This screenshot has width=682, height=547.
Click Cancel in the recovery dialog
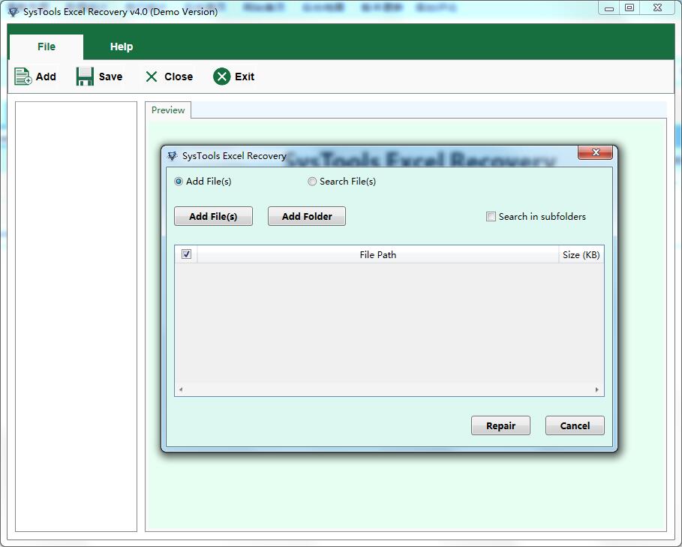point(575,425)
